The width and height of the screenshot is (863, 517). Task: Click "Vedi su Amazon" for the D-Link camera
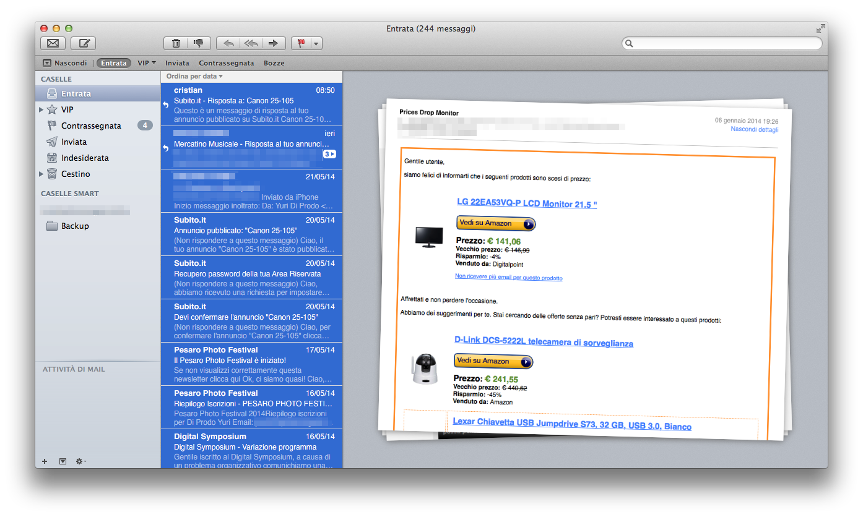pyautogui.click(x=493, y=361)
